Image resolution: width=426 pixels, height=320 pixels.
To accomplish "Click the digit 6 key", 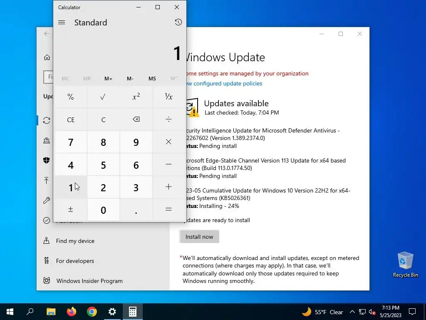I will pos(136,164).
